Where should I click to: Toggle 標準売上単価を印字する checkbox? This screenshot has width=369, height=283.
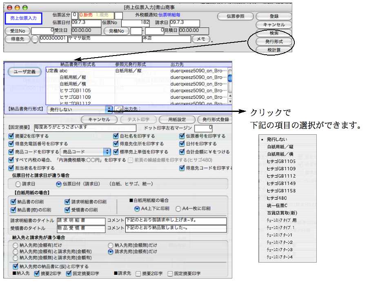tap(116, 152)
